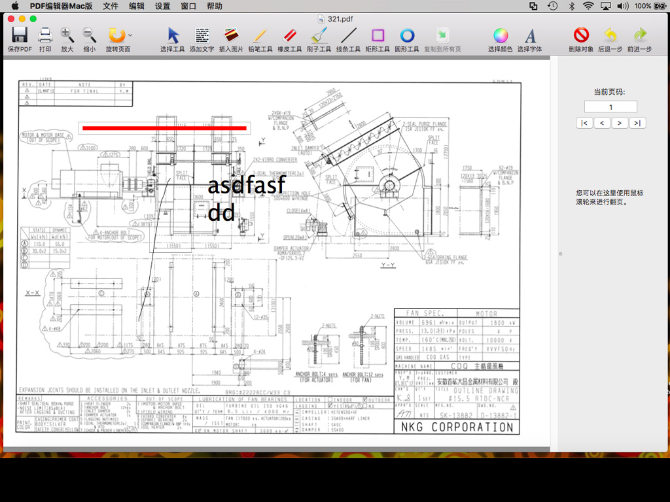Open the color wheel picker (选择颜色)
The width and height of the screenshot is (670, 502).
click(x=501, y=35)
